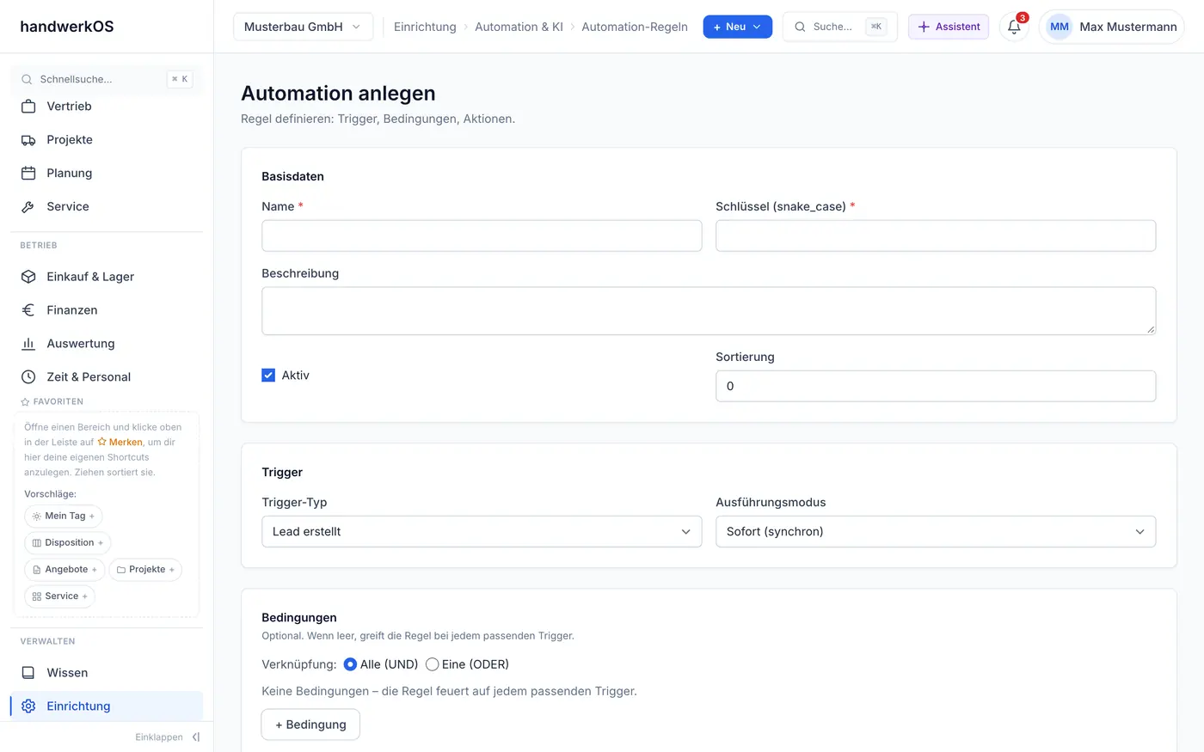Click the Name input field
Viewport: 1204px width, 752px height.
click(482, 235)
